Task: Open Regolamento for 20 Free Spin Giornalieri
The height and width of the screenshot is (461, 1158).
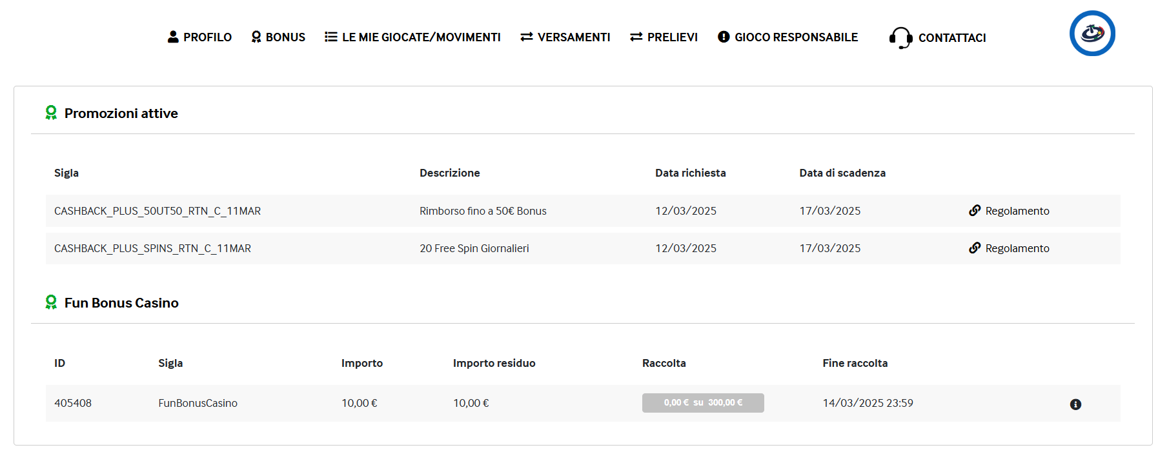Action: click(1017, 248)
